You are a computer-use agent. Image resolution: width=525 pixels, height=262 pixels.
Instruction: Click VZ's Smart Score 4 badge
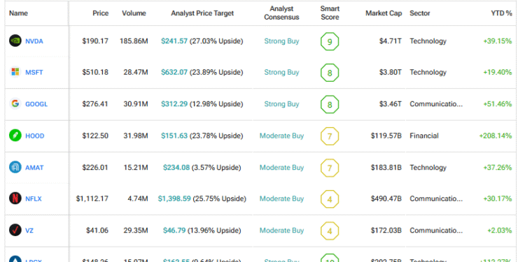click(330, 231)
